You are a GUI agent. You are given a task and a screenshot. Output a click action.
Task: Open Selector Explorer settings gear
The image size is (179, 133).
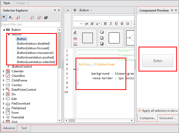tap(46, 18)
